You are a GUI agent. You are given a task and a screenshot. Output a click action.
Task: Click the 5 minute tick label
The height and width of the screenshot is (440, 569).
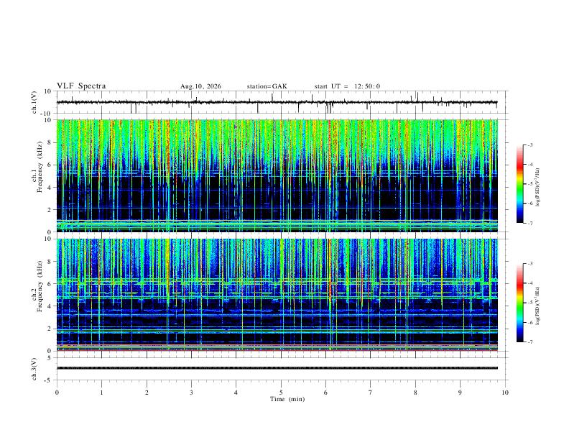tap(281, 393)
